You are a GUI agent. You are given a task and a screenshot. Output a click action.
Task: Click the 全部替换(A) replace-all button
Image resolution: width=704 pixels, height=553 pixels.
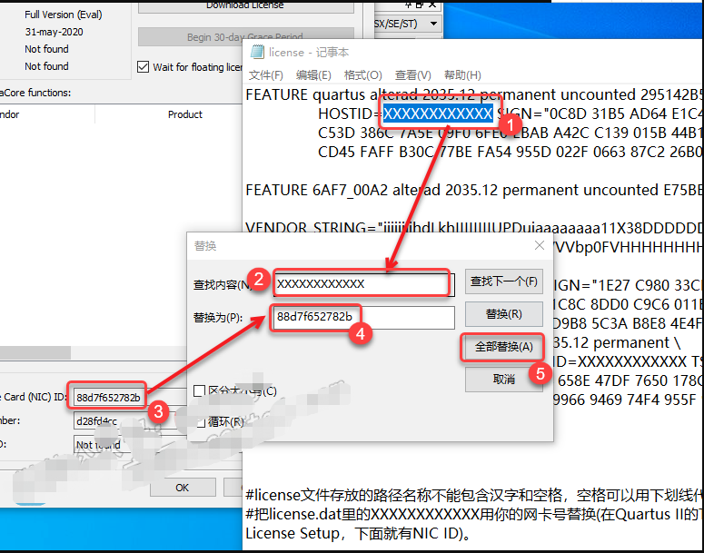[x=504, y=347]
